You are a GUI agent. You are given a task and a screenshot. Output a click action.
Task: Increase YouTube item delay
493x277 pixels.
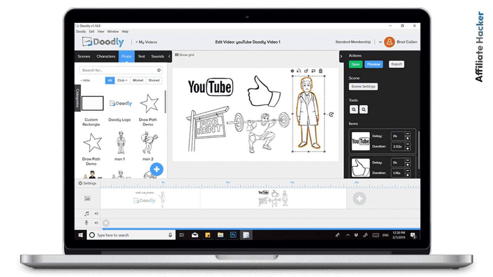(407, 138)
